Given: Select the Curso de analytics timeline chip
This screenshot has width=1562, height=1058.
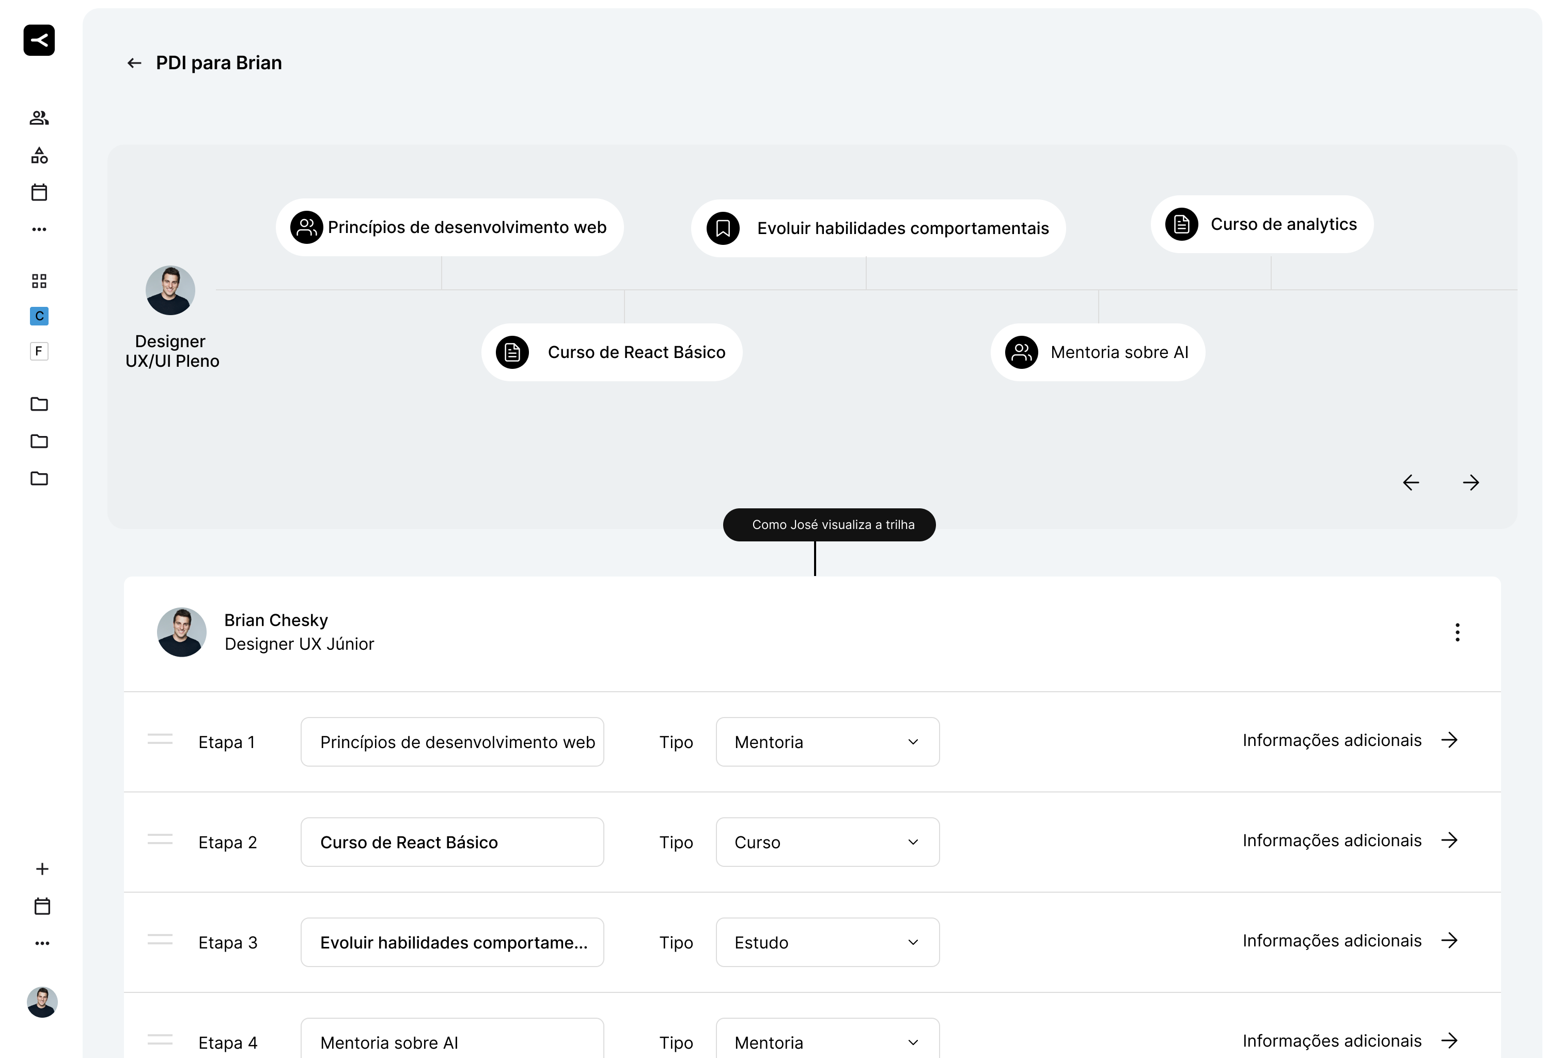Looking at the screenshot, I should click(1261, 225).
